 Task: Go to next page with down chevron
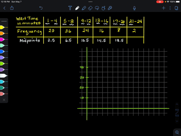(x=177, y=121)
